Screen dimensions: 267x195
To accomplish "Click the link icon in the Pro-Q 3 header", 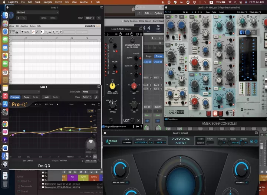I will [96, 97].
